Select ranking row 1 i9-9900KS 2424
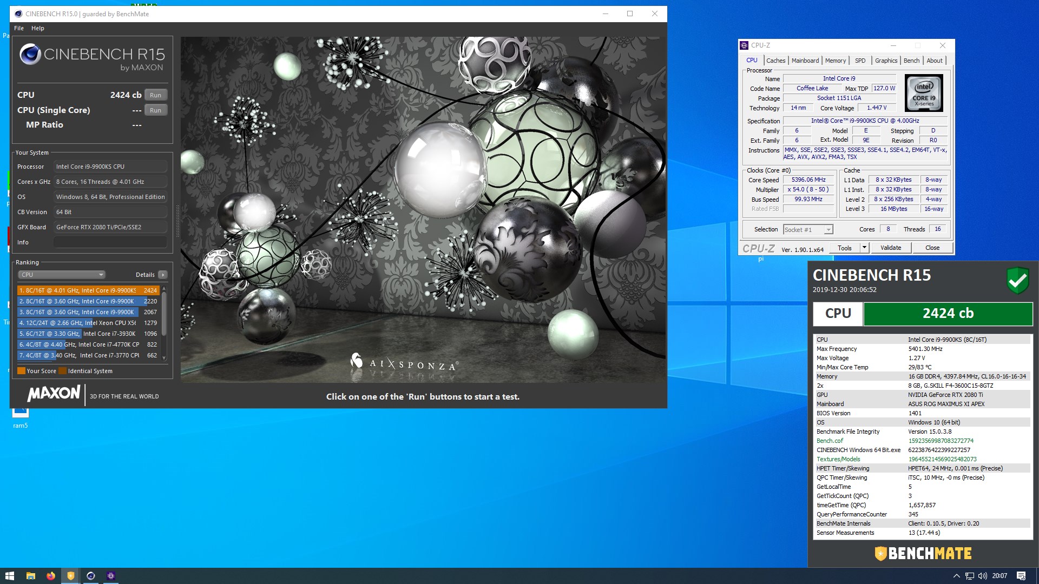The height and width of the screenshot is (584, 1039). 88,290
